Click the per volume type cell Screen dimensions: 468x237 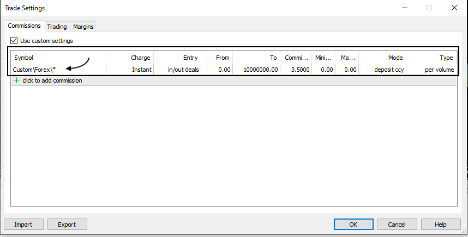439,70
